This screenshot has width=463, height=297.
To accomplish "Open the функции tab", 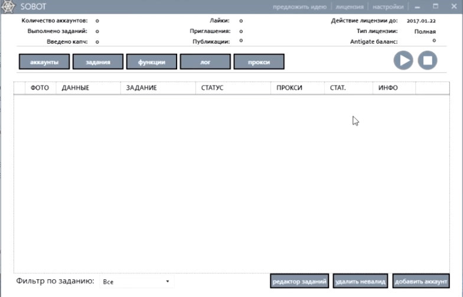I will coord(152,62).
